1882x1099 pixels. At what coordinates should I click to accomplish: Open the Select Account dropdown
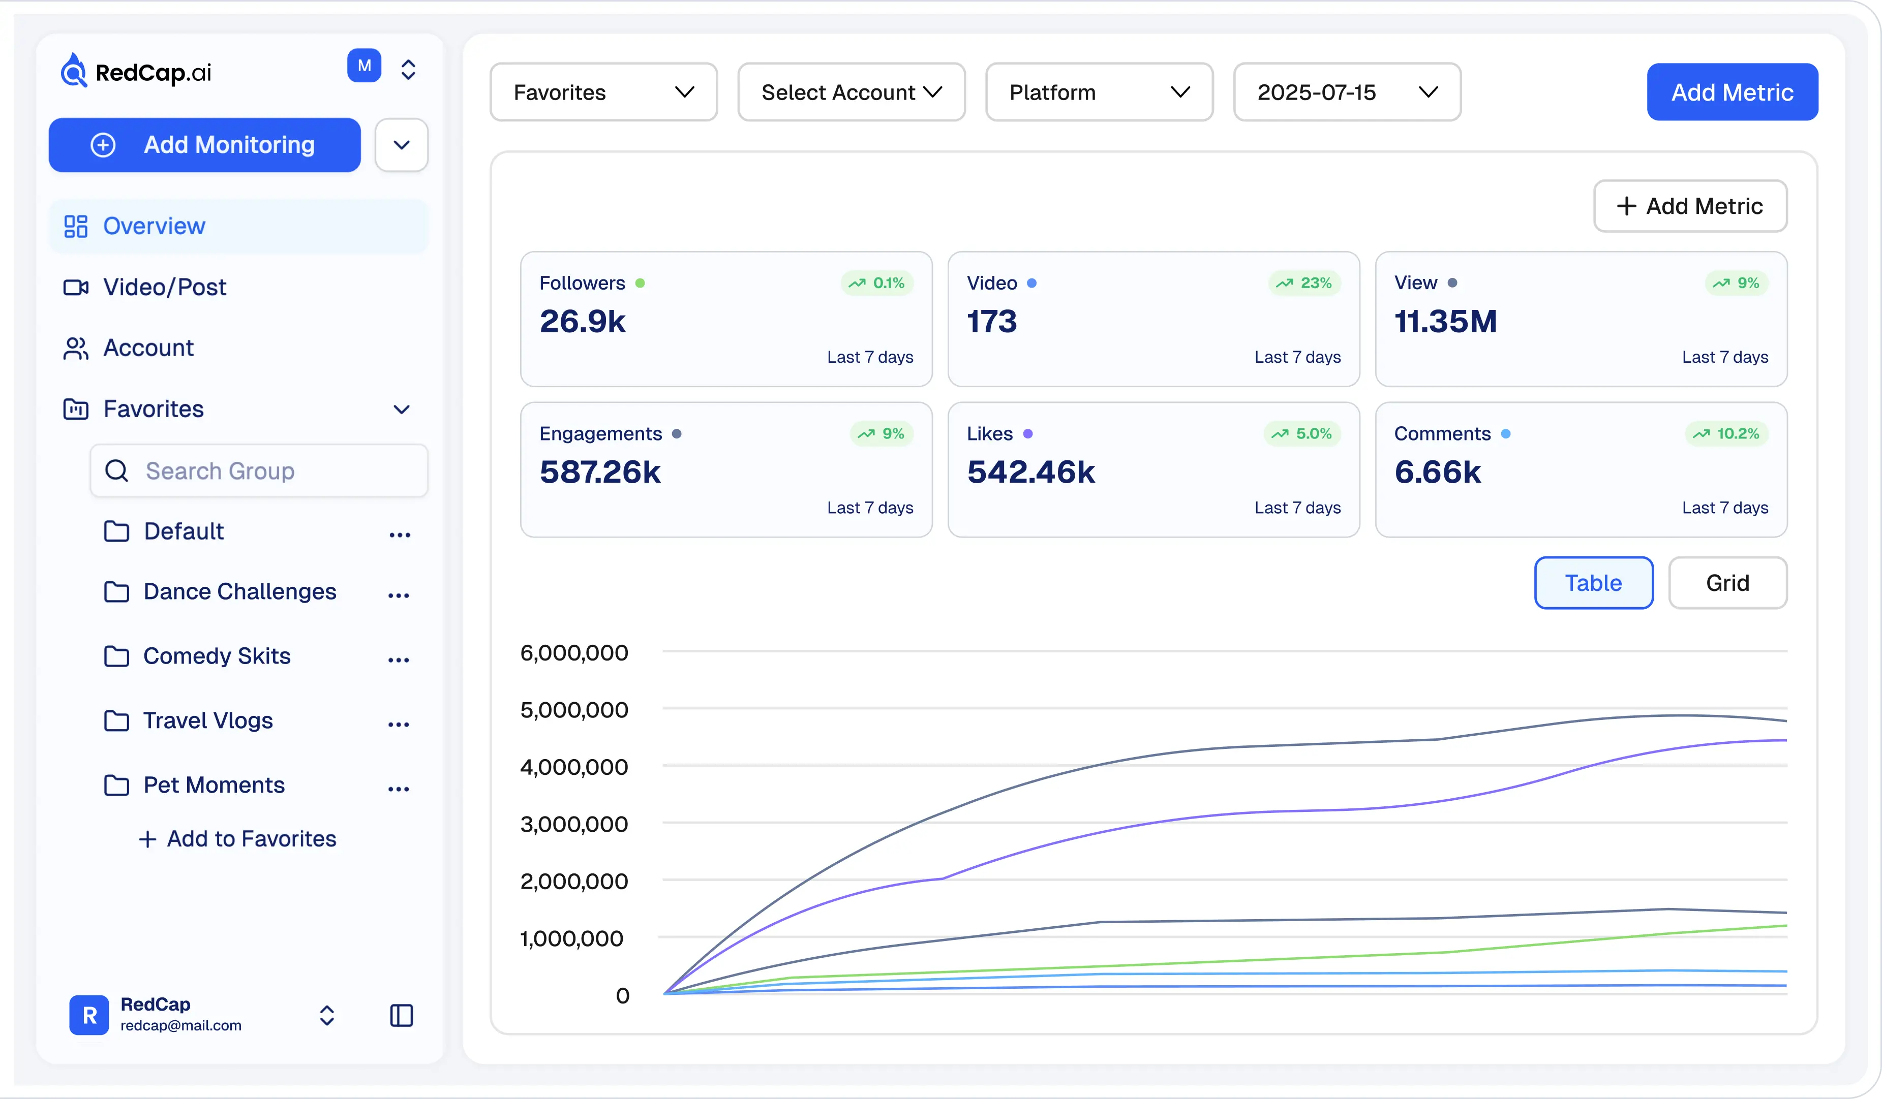852,92
